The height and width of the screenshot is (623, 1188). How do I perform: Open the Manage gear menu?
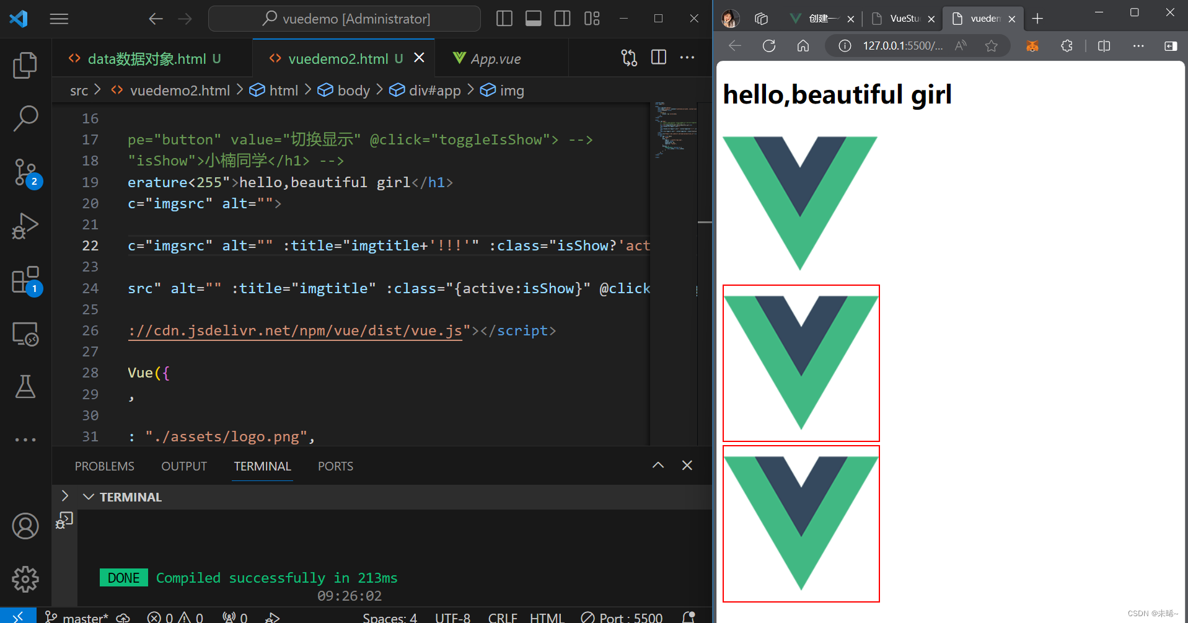tap(25, 579)
